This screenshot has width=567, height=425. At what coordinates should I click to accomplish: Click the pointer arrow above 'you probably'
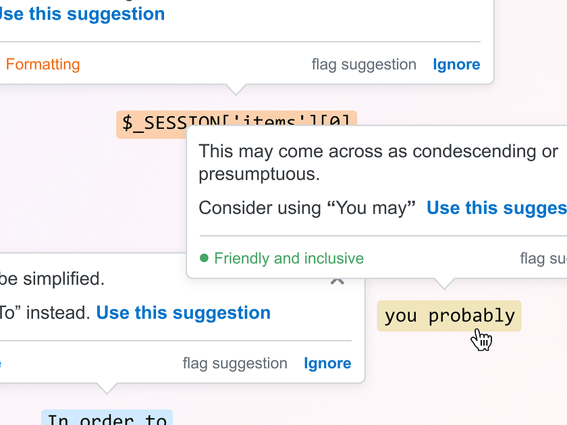[443, 283]
